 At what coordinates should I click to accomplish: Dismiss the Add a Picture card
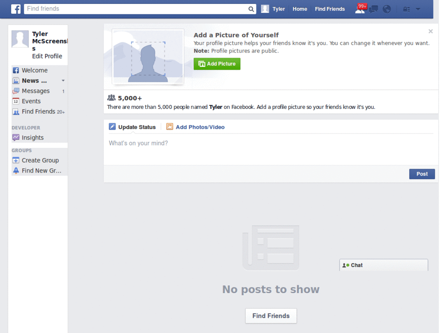tap(431, 31)
